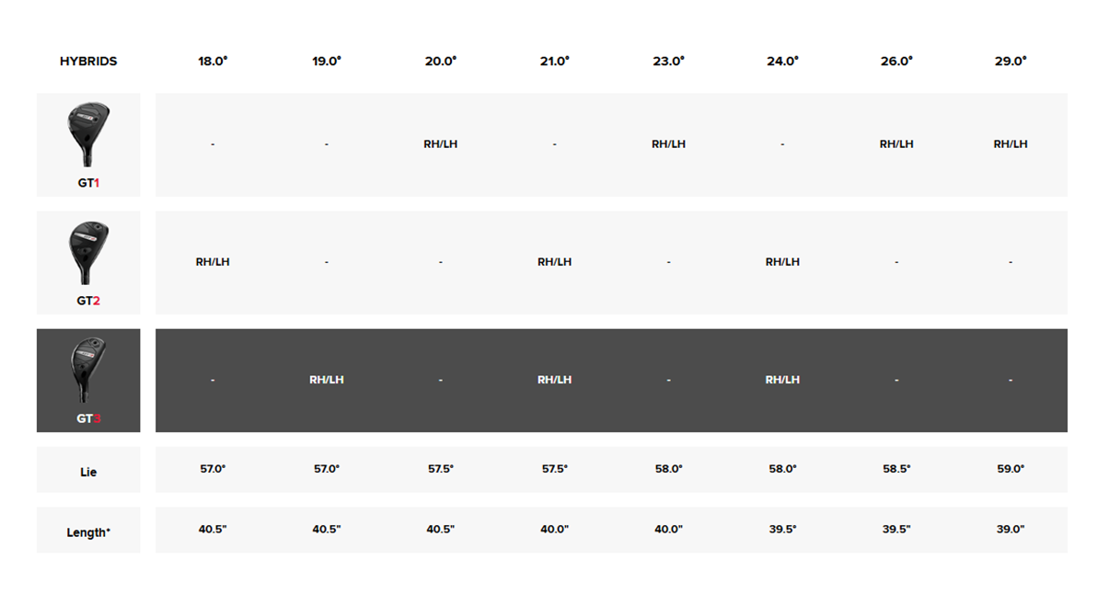
Task: Click the 23.0° loft column header
Action: [669, 61]
